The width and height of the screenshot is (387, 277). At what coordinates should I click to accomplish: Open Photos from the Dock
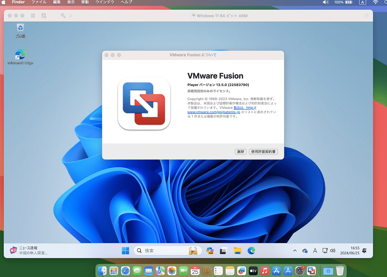click(x=172, y=271)
